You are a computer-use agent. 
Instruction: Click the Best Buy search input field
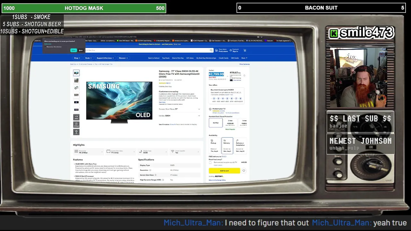click(148, 50)
